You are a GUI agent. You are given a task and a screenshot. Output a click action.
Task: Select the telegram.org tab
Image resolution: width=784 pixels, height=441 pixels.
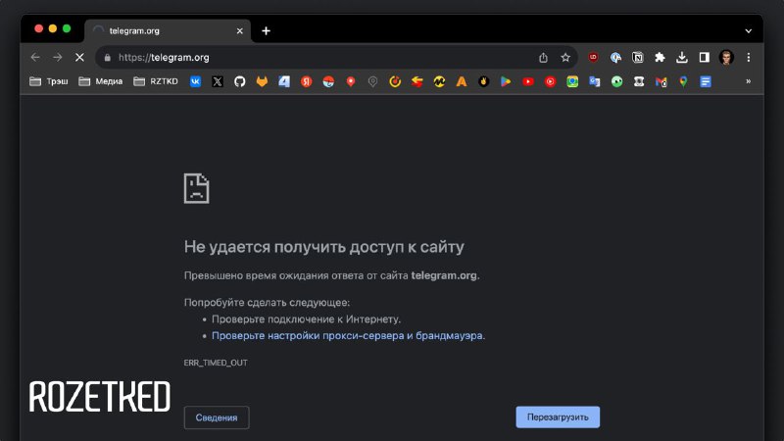(x=162, y=30)
